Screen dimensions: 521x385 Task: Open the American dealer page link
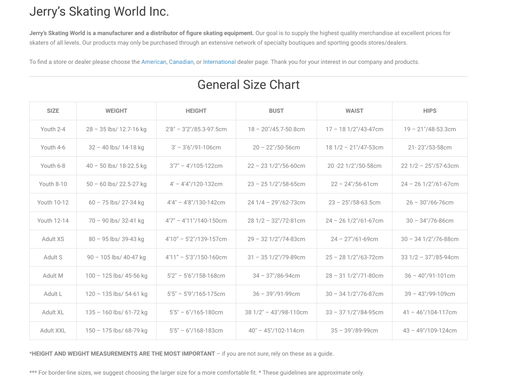point(154,62)
